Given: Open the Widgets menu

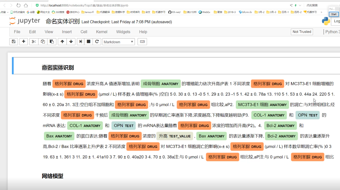Looking at the screenshot, I should [x=123, y=32].
